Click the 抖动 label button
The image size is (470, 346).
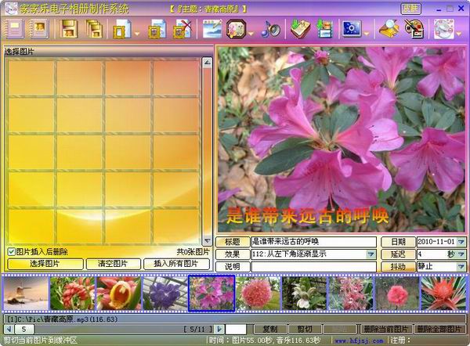398,267
